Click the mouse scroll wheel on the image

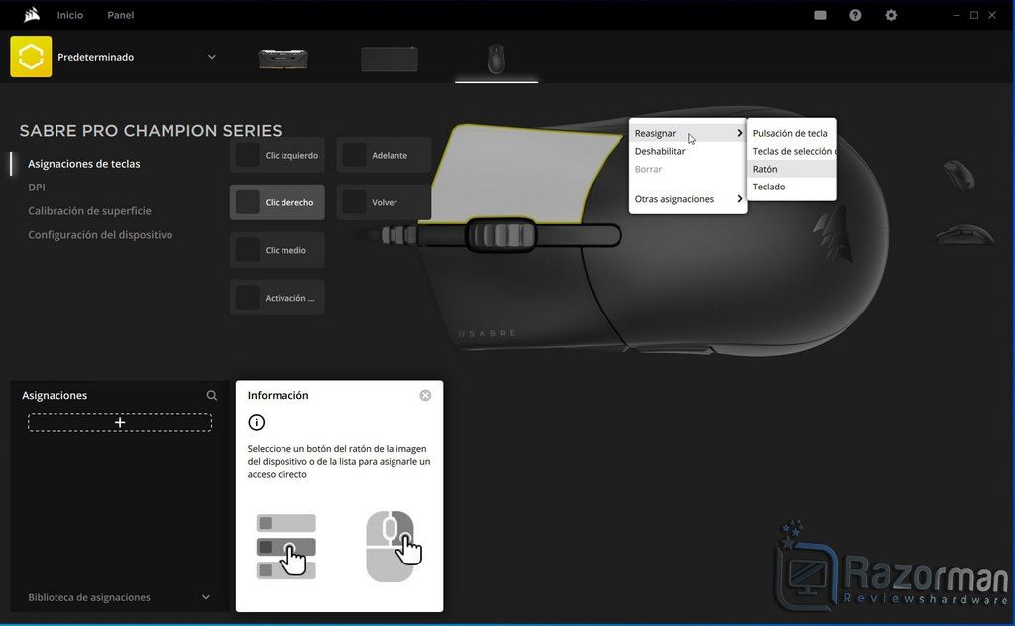tap(501, 234)
